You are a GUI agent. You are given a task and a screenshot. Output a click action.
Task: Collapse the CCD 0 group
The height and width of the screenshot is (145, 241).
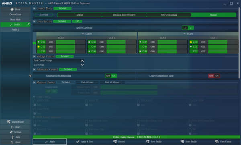pos(83,33)
